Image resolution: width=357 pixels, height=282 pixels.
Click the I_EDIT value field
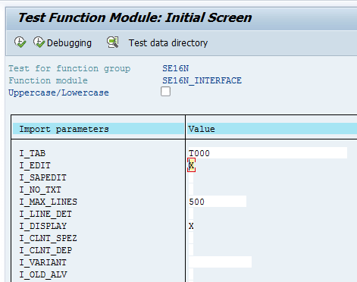191,165
